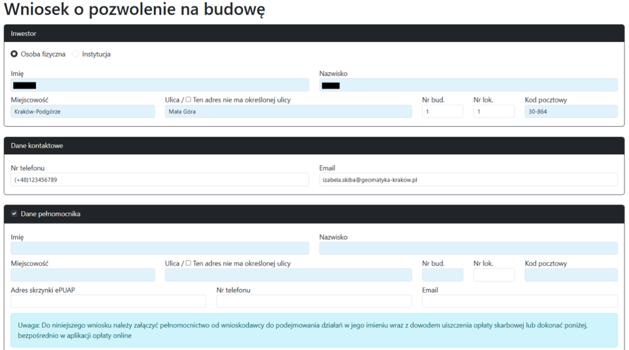Click the pełnomocnik Email field

click(x=519, y=301)
